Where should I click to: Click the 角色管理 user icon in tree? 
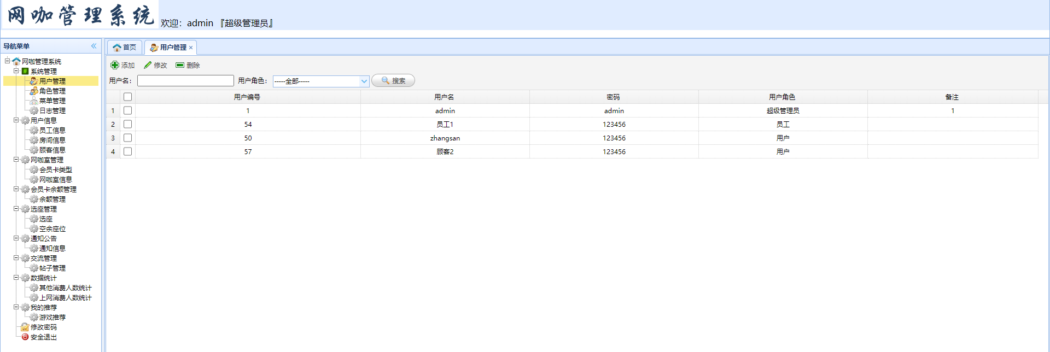(x=34, y=91)
